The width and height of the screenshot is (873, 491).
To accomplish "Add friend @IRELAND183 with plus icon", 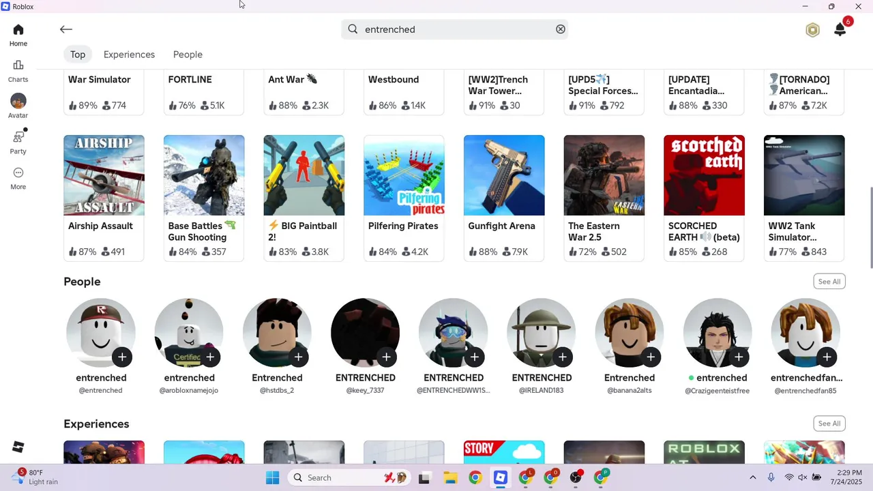I will pos(562,357).
